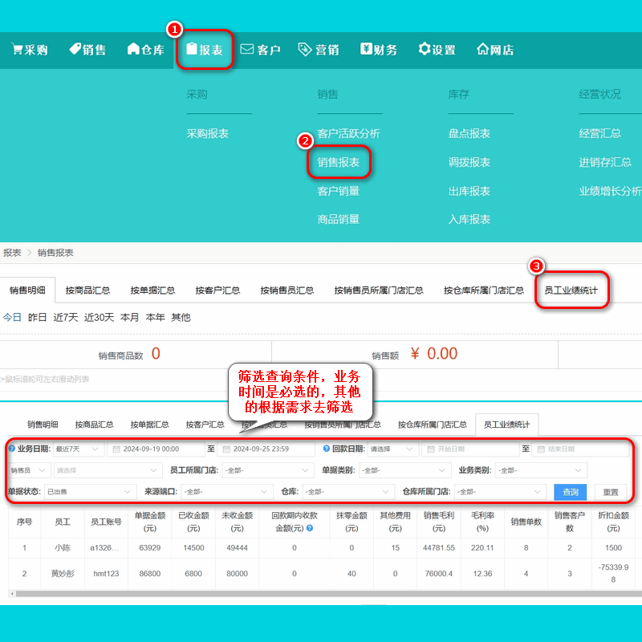The width and height of the screenshot is (642, 642).
Task: Open 销售报表 from the 销售 menu
Action: tap(340, 162)
